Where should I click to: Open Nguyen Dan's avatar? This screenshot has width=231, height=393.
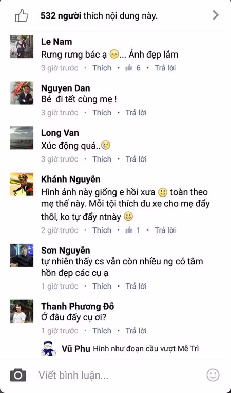(22, 93)
